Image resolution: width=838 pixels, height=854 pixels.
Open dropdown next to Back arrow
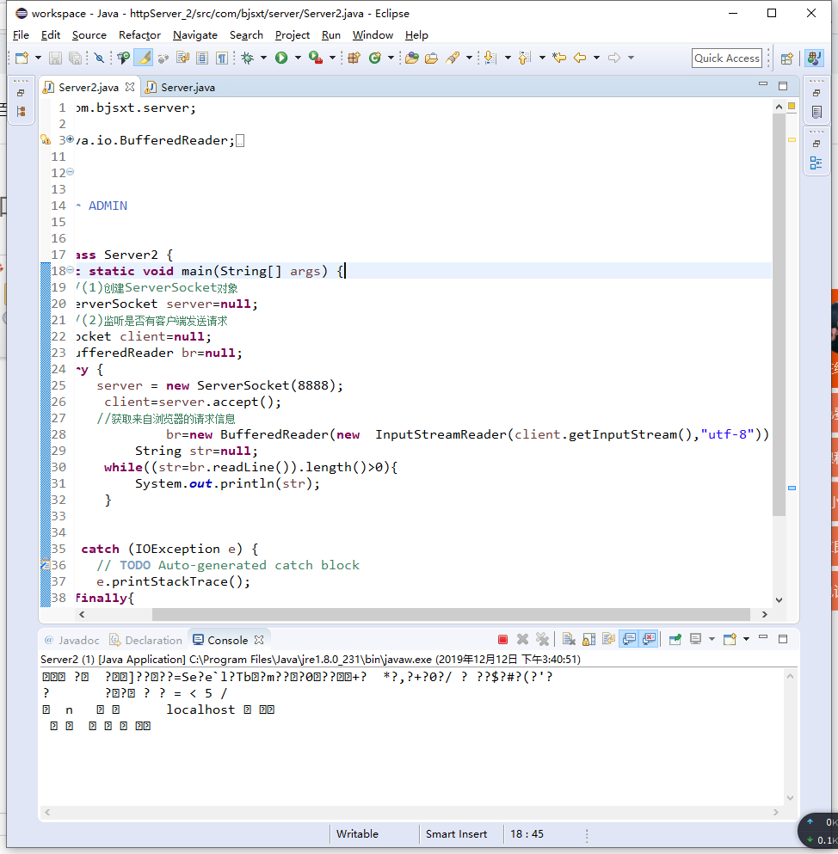[596, 58]
